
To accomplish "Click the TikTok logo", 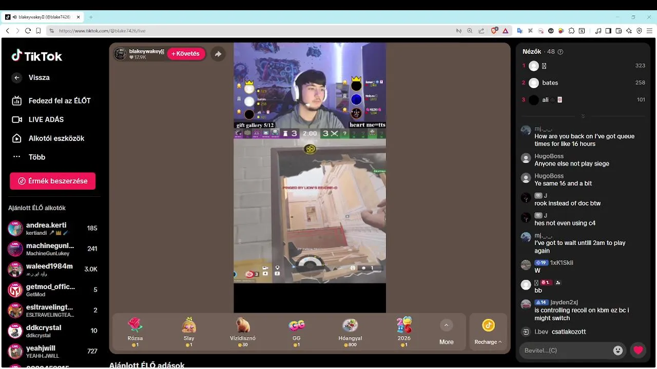I will pos(37,56).
